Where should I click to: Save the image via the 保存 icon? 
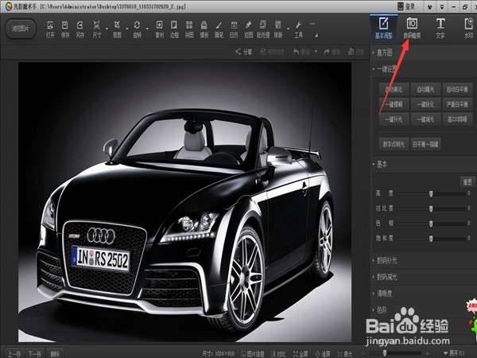point(65,29)
